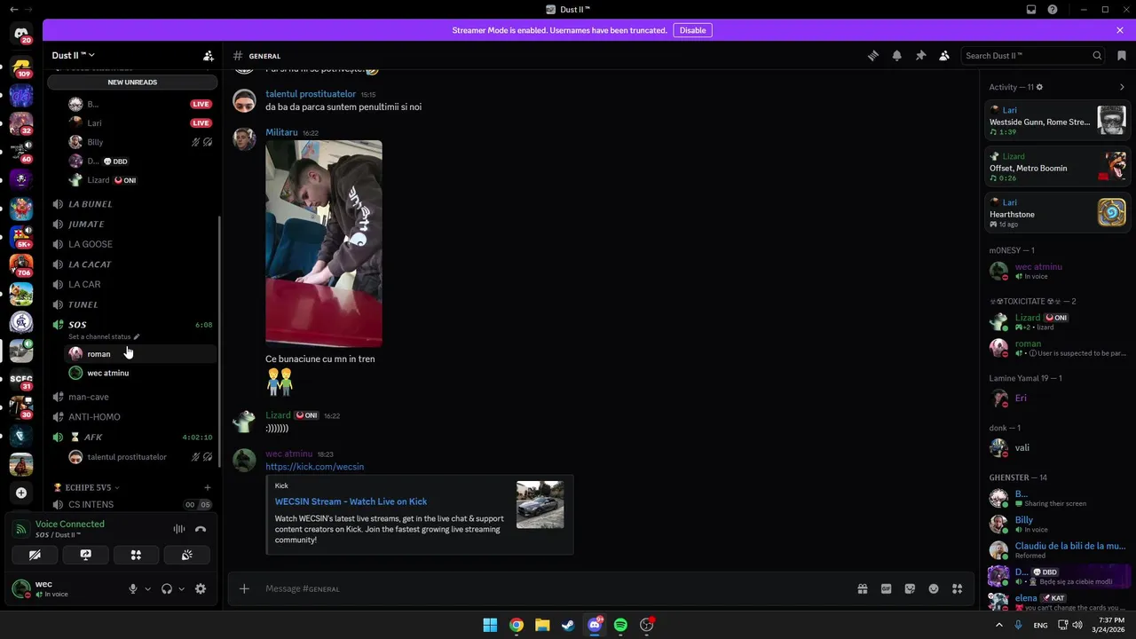Screen dimensions: 1136x639
Task: Show hidden tray icons chevron
Action: (x=999, y=625)
